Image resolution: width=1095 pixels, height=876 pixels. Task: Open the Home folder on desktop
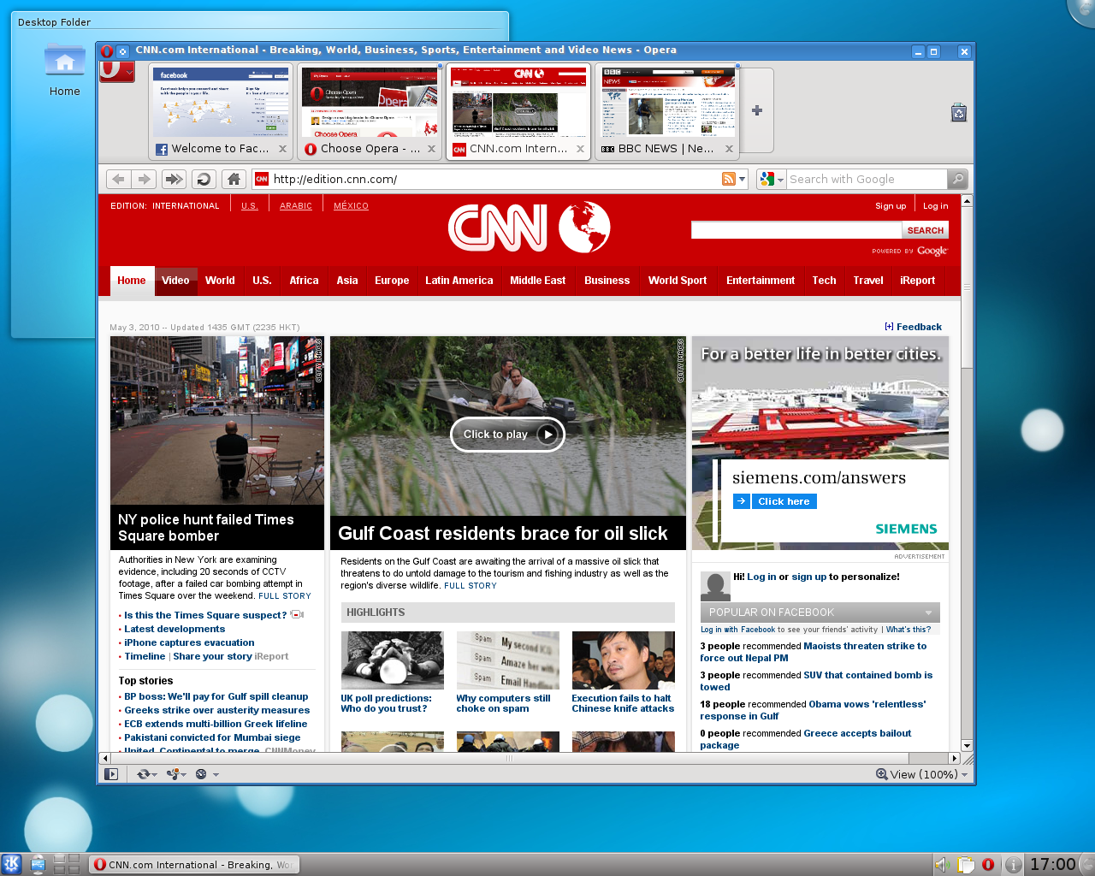pos(65,70)
